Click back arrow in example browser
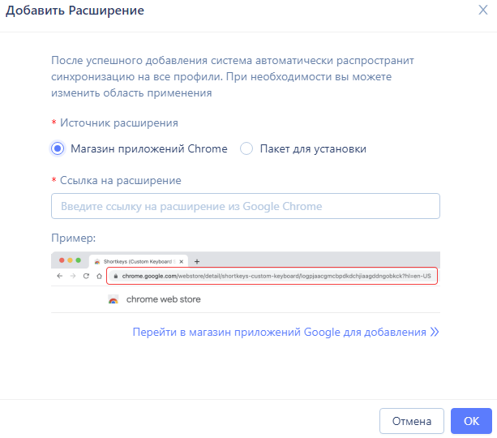 tap(59, 276)
